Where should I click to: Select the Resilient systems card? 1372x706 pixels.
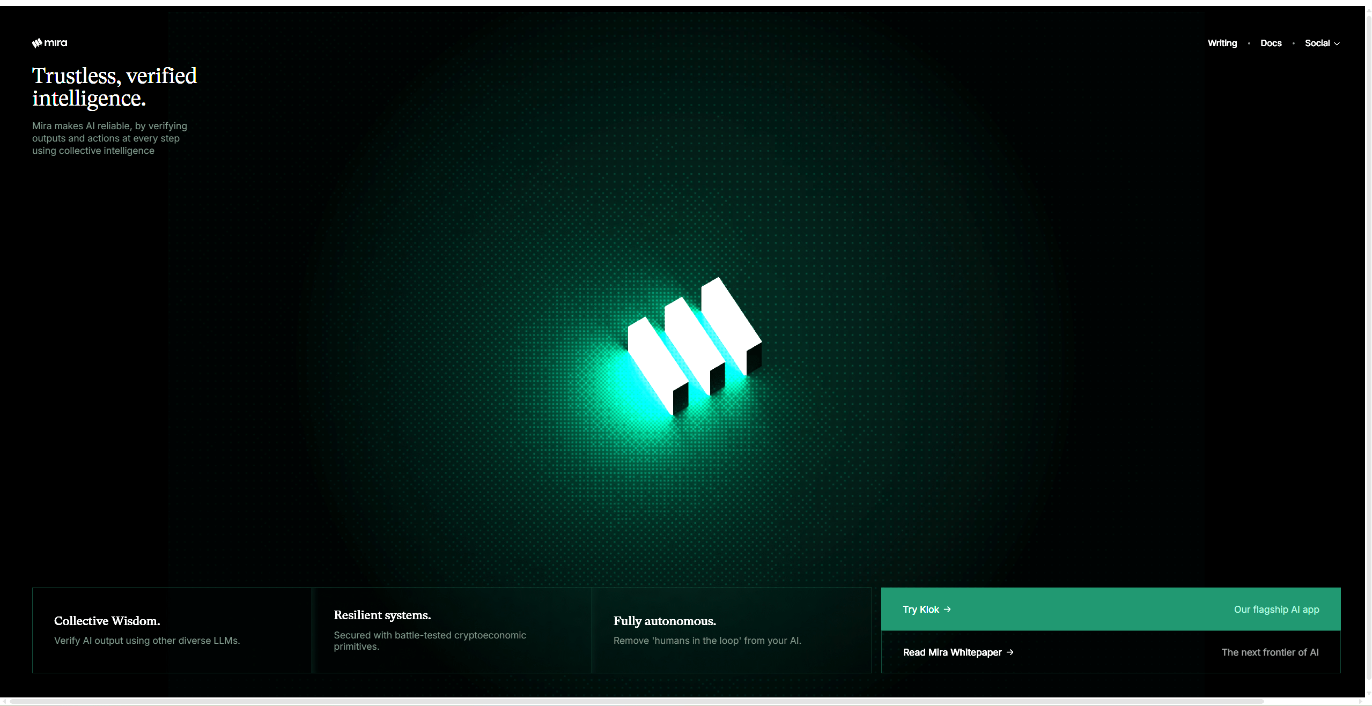coord(452,630)
